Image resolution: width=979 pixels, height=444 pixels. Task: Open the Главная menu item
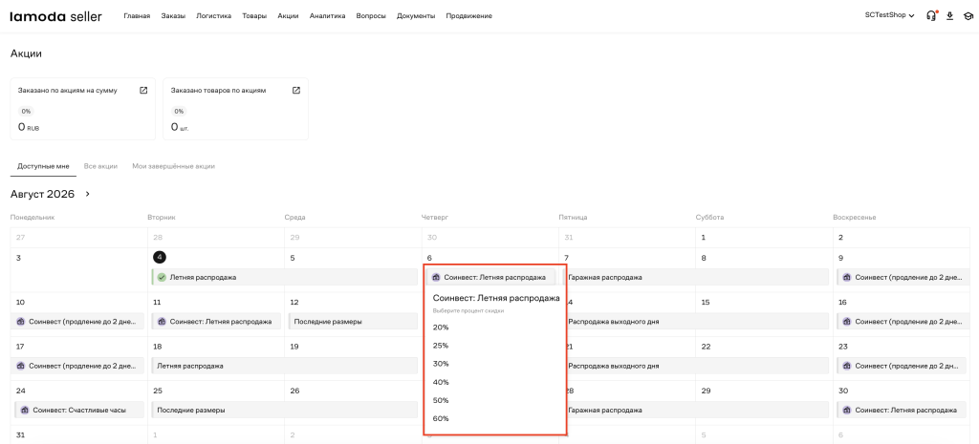point(137,16)
